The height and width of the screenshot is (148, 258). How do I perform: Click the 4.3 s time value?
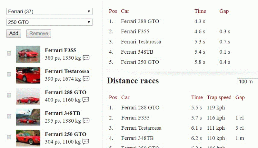click(200, 21)
